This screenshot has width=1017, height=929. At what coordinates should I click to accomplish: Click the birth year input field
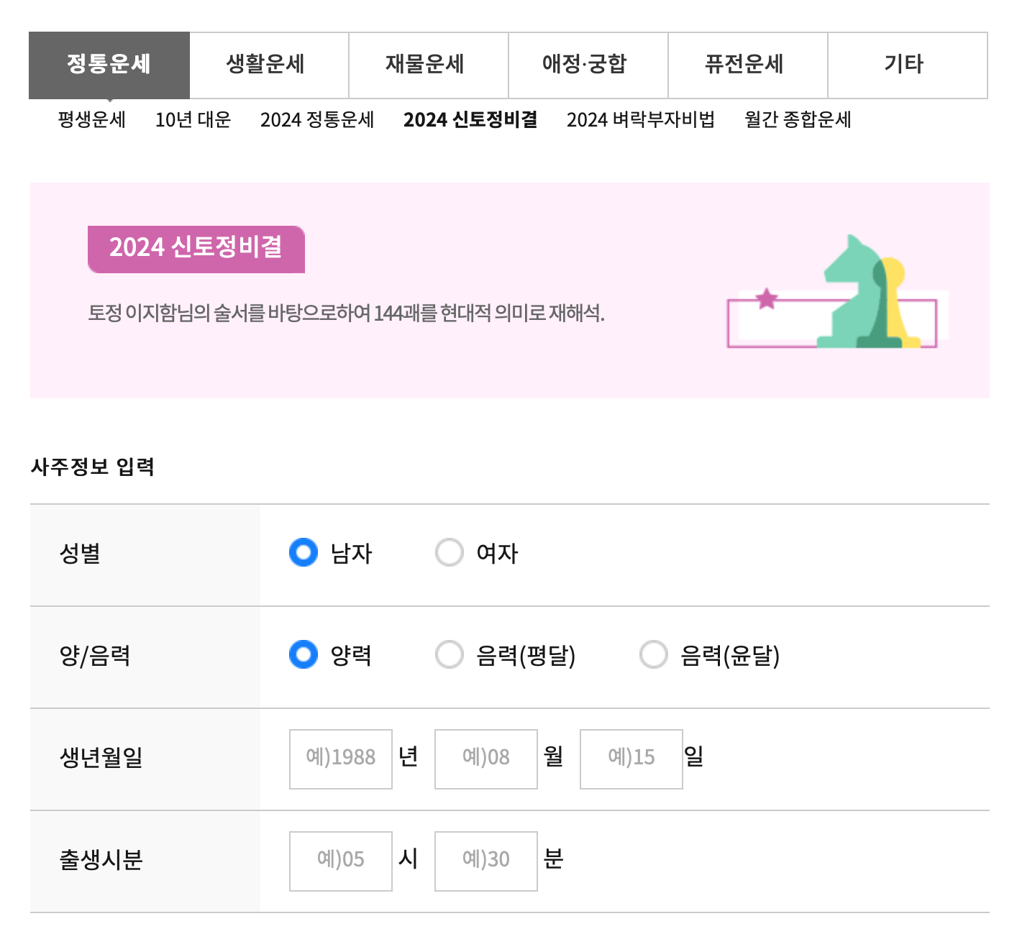[340, 758]
